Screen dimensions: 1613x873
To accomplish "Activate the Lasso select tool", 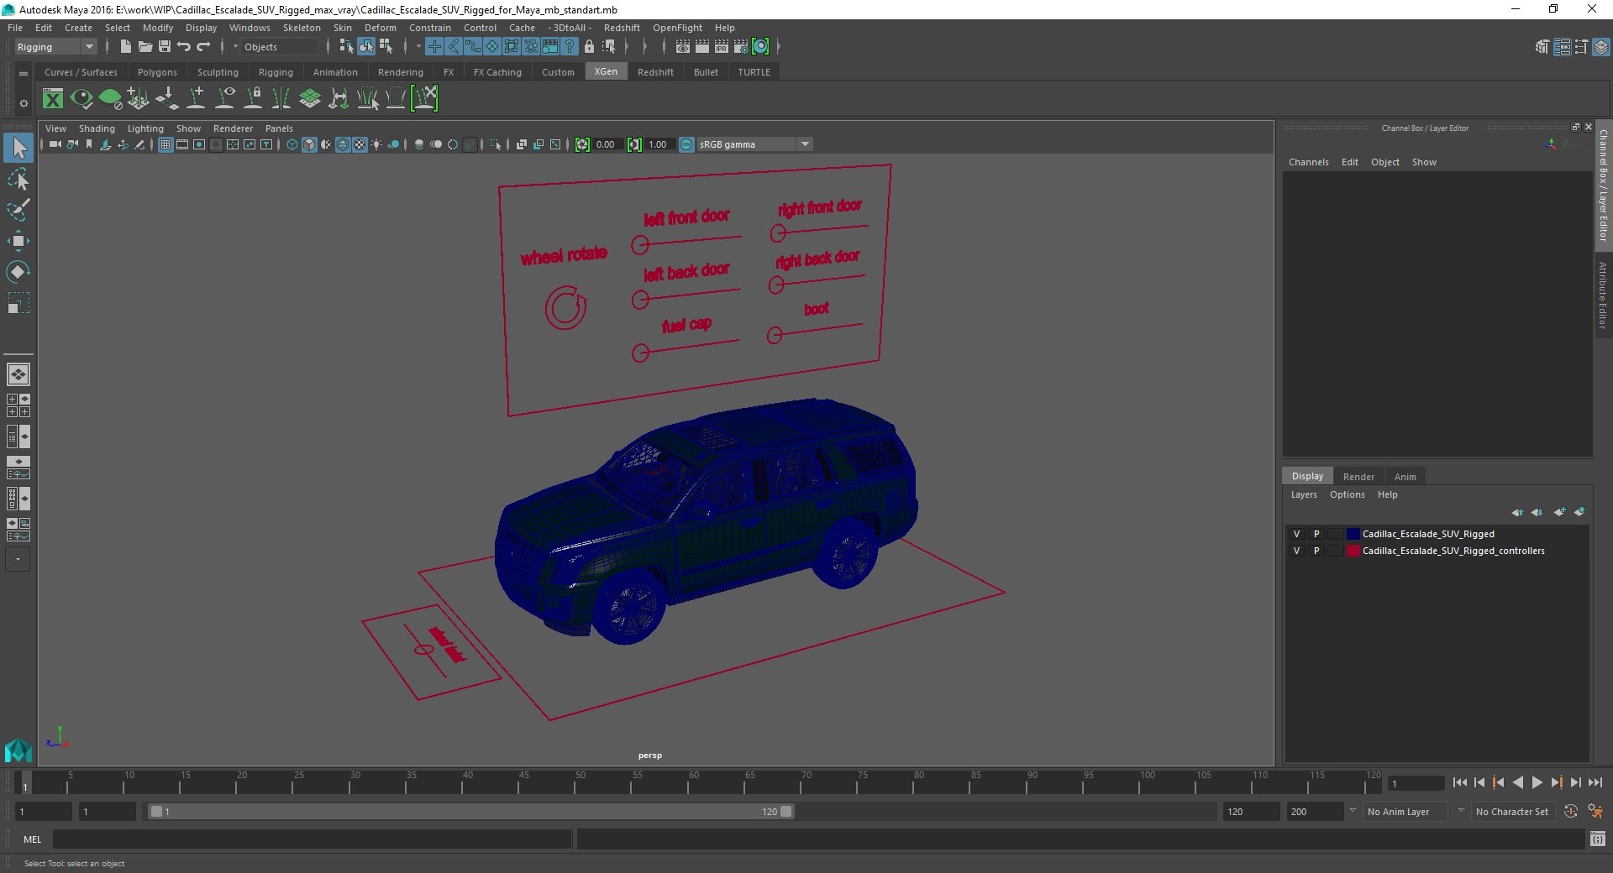I will tap(18, 180).
